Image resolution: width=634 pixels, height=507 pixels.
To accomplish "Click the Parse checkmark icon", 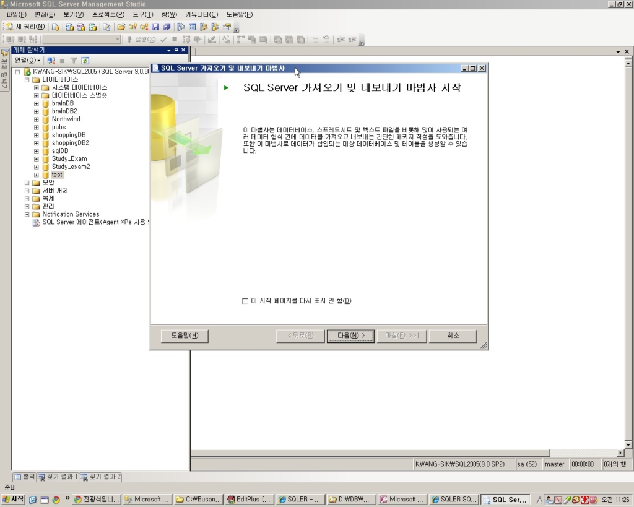I will click(x=163, y=39).
